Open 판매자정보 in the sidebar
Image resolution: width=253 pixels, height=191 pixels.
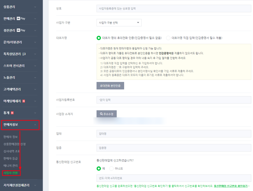11,125
